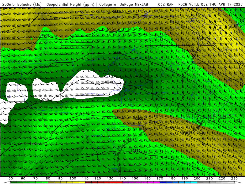Viewport: 245px width, 184px height.
Task: Click the 130 value on the legend
Action: coord(110,178)
